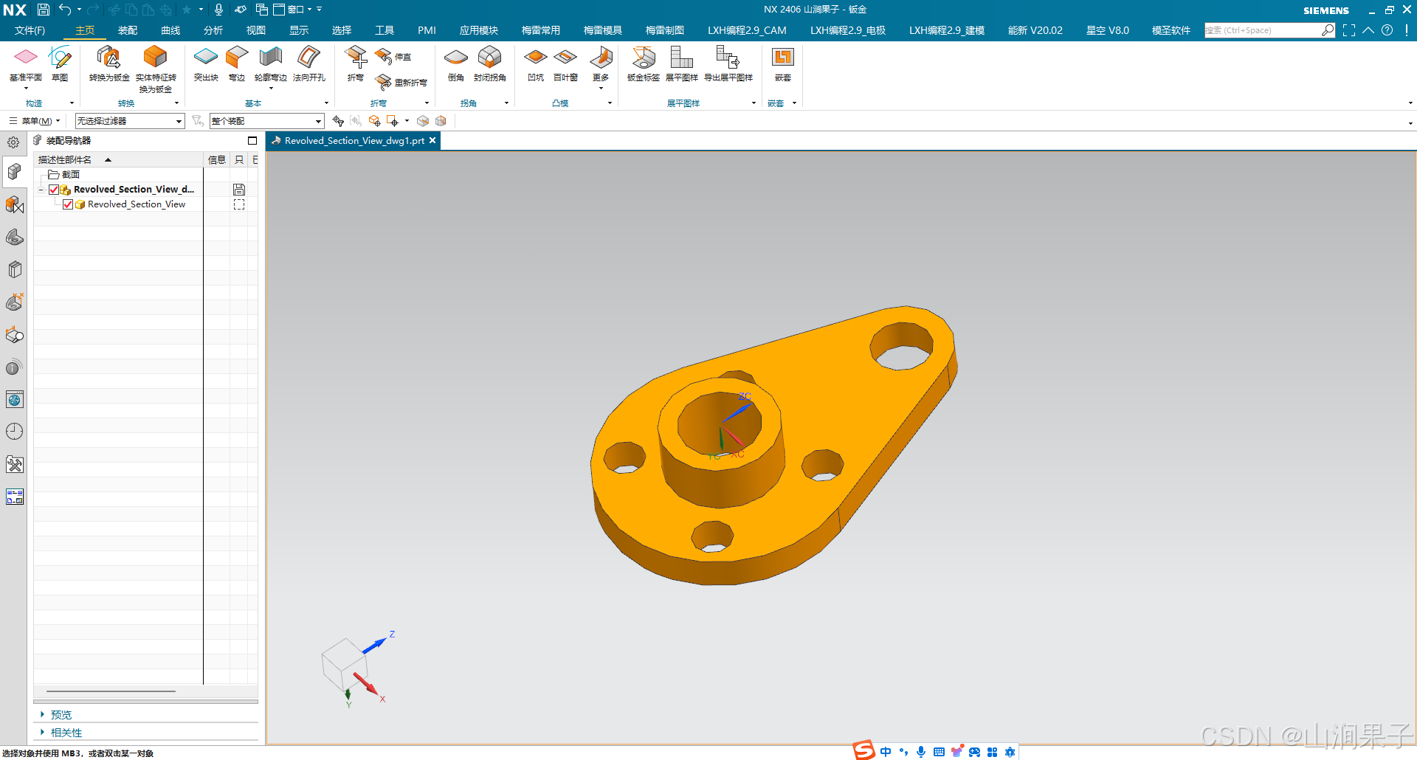The height and width of the screenshot is (760, 1417).
Task: Collapse the Revolved_Section_View_d... tree node
Action: click(x=41, y=190)
